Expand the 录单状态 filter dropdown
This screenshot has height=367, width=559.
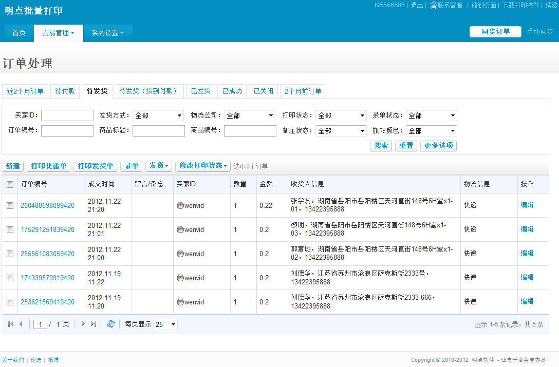pos(432,115)
